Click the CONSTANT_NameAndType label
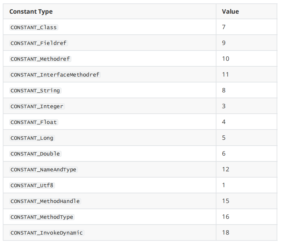This screenshot has height=242, width=281. click(43, 169)
